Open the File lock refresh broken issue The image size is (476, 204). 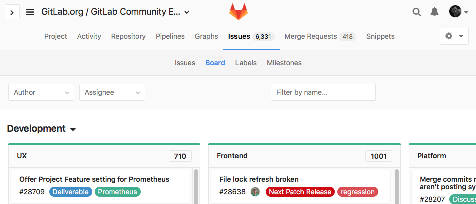[x=259, y=179]
